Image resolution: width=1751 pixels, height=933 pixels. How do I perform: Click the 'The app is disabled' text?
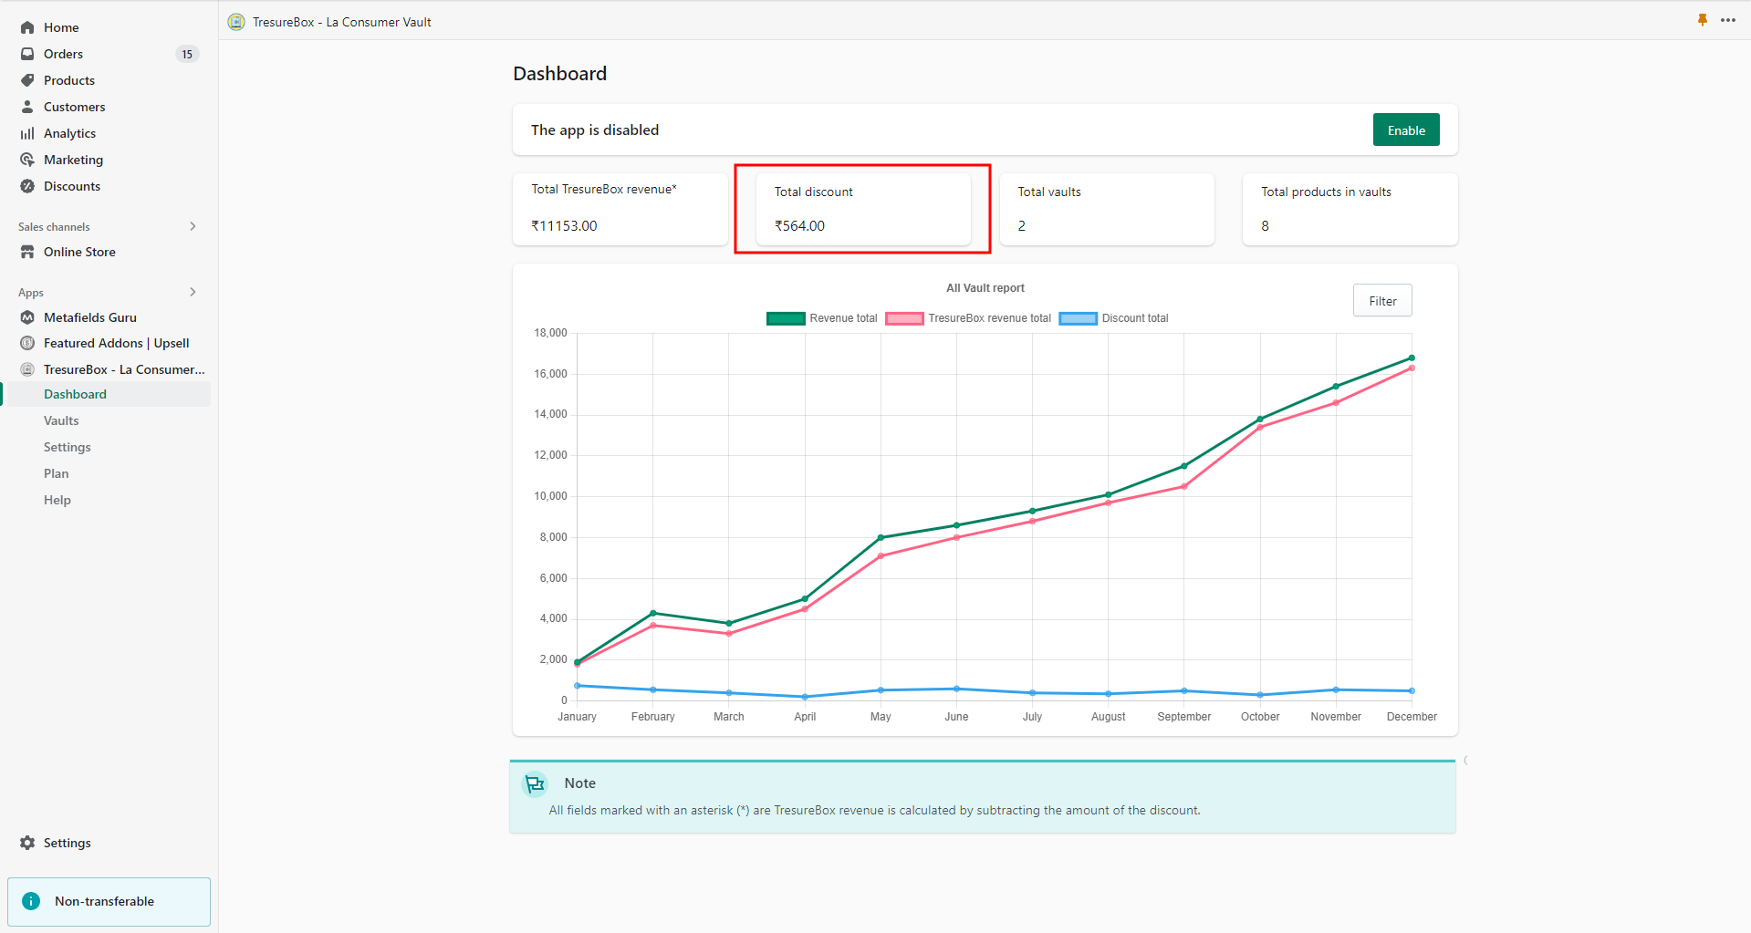pos(595,130)
